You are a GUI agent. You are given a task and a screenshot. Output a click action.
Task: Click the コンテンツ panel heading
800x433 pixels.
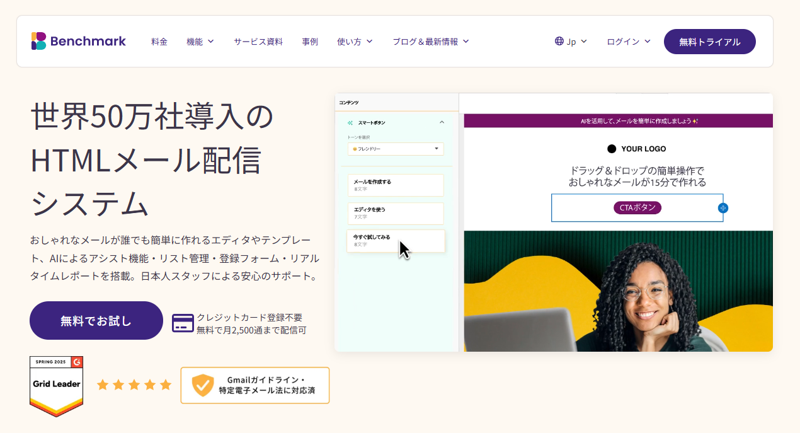click(x=348, y=102)
